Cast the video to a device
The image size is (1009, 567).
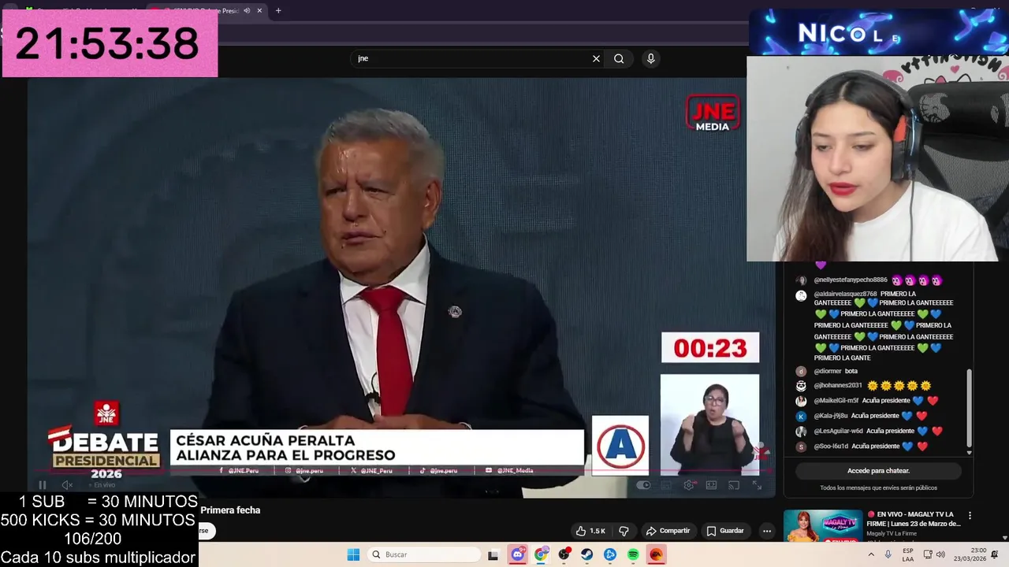[734, 485]
